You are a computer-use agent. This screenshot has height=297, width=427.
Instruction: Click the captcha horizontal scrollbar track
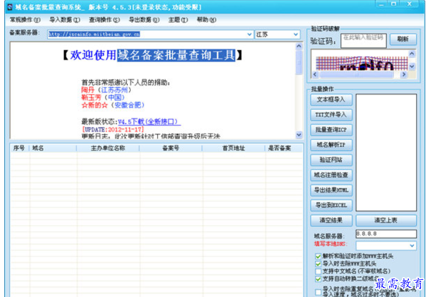point(359,74)
